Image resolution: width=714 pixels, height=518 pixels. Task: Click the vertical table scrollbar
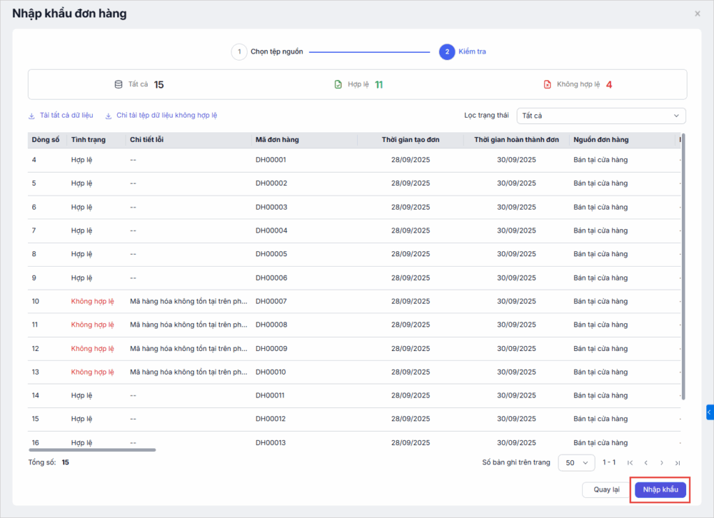(683, 265)
